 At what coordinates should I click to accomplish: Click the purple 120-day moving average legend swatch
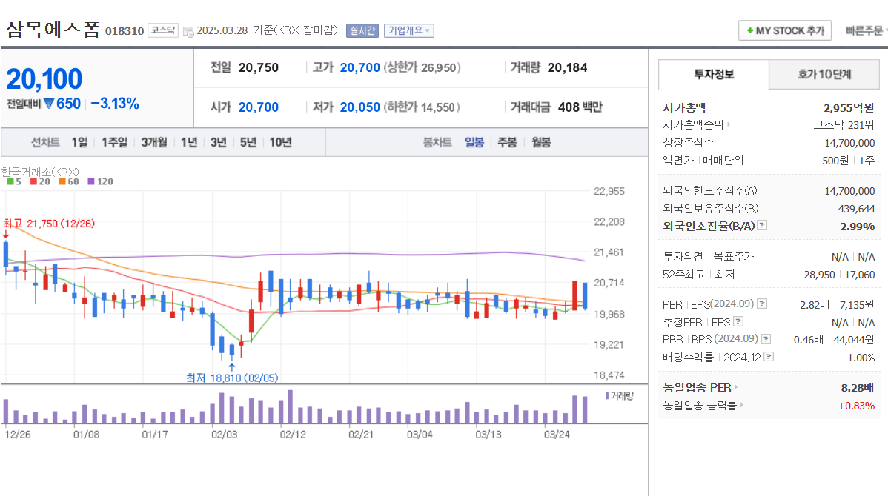coord(91,181)
